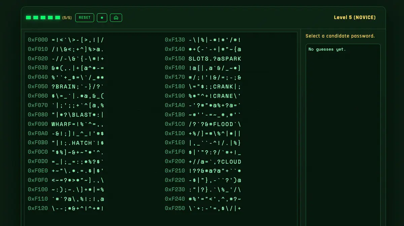404x226 pixels.
Task: Go home via the house icon
Action: (x=116, y=18)
